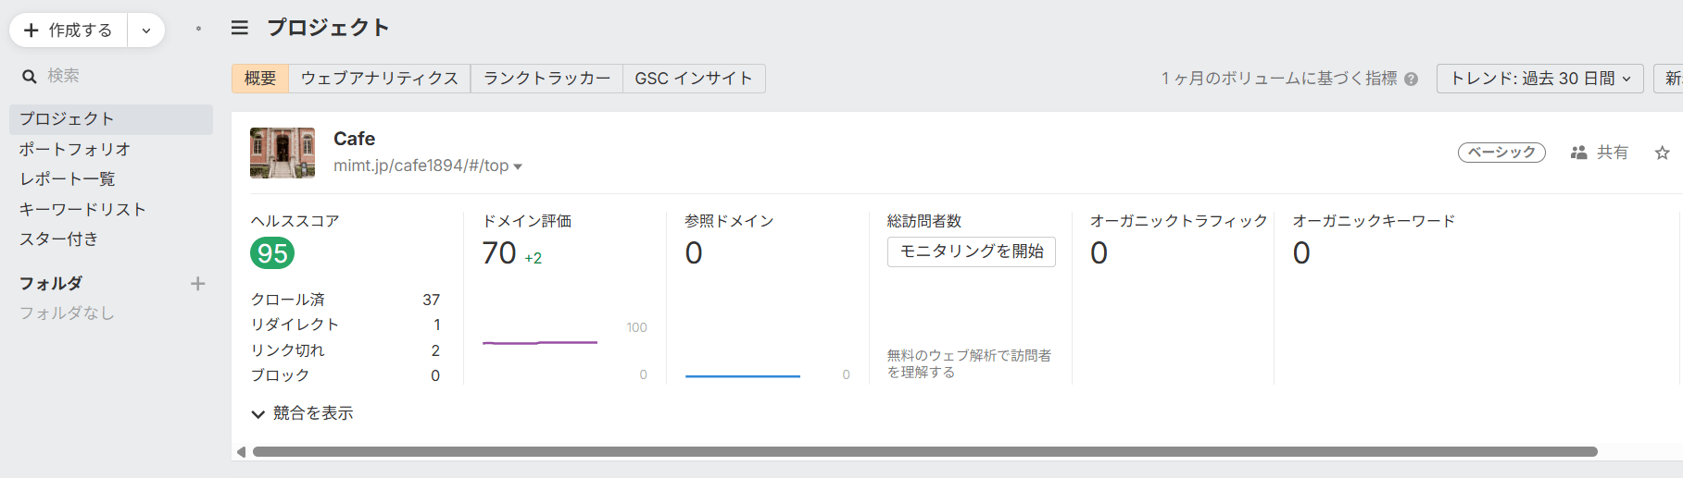The image size is (1683, 478).
Task: Click the search magnifier icon
Action: coord(30,76)
